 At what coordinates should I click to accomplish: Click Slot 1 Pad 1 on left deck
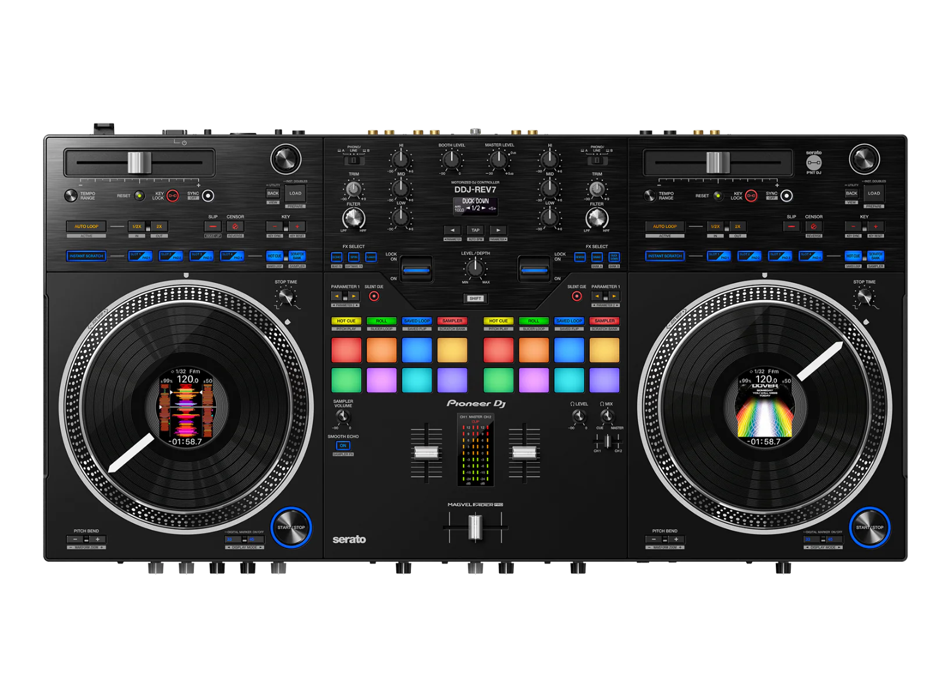point(140,256)
